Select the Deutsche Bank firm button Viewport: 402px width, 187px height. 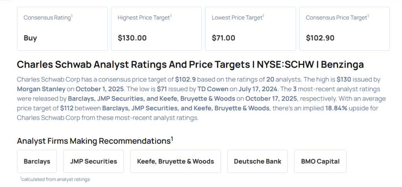[258, 161]
